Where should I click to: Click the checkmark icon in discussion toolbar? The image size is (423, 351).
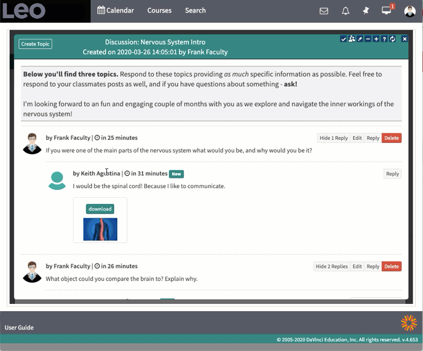point(343,39)
